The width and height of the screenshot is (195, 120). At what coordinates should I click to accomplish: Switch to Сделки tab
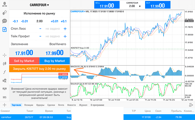[x=51, y=105]
